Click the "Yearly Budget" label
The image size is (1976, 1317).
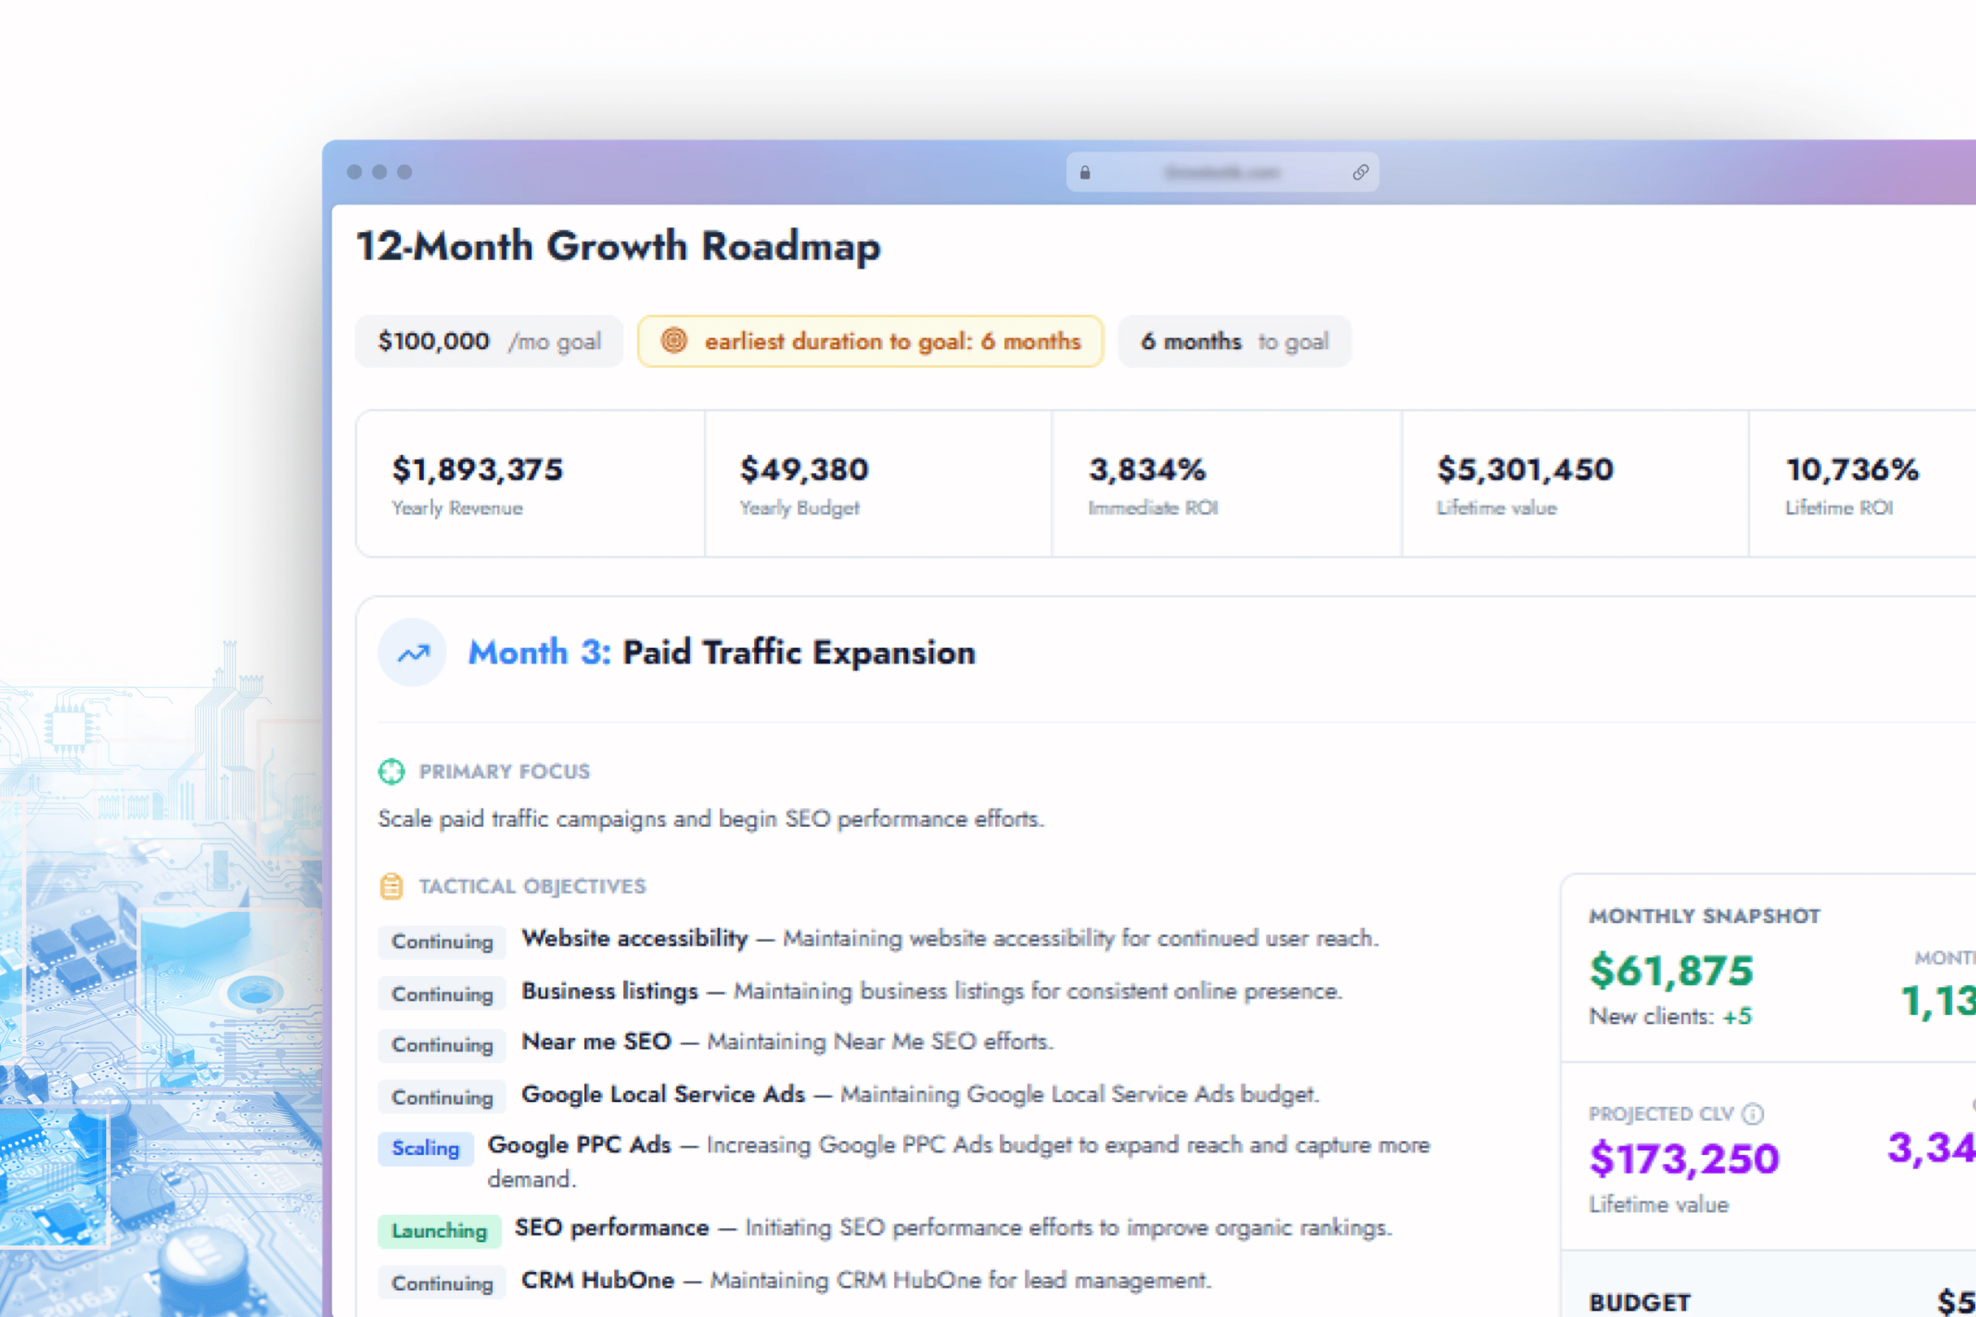click(800, 508)
